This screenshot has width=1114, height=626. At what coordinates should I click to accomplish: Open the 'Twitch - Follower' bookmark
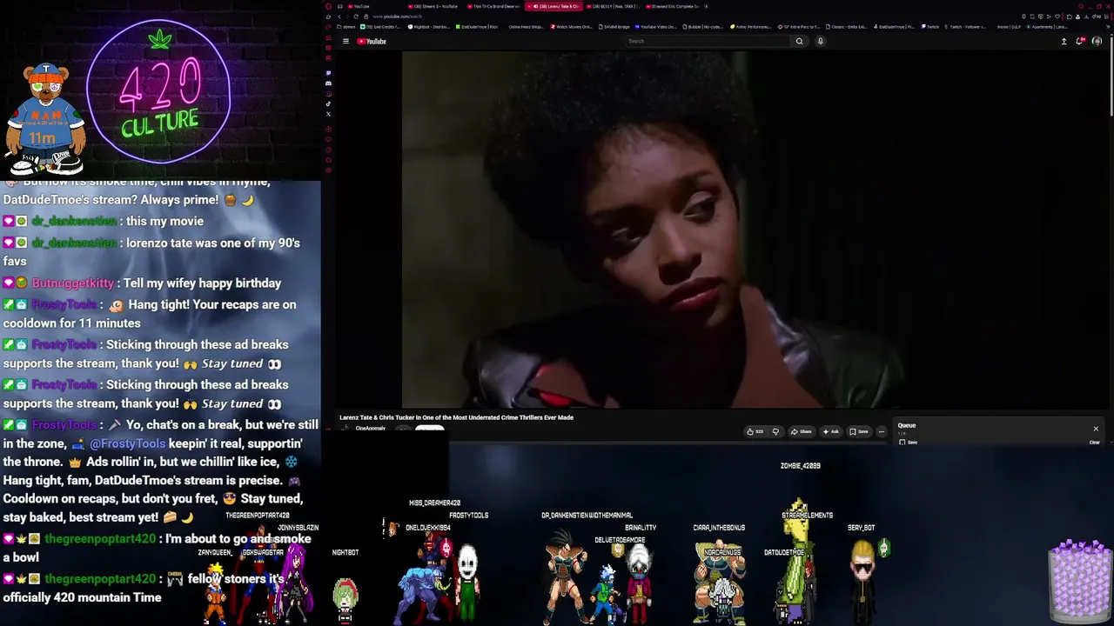965,27
